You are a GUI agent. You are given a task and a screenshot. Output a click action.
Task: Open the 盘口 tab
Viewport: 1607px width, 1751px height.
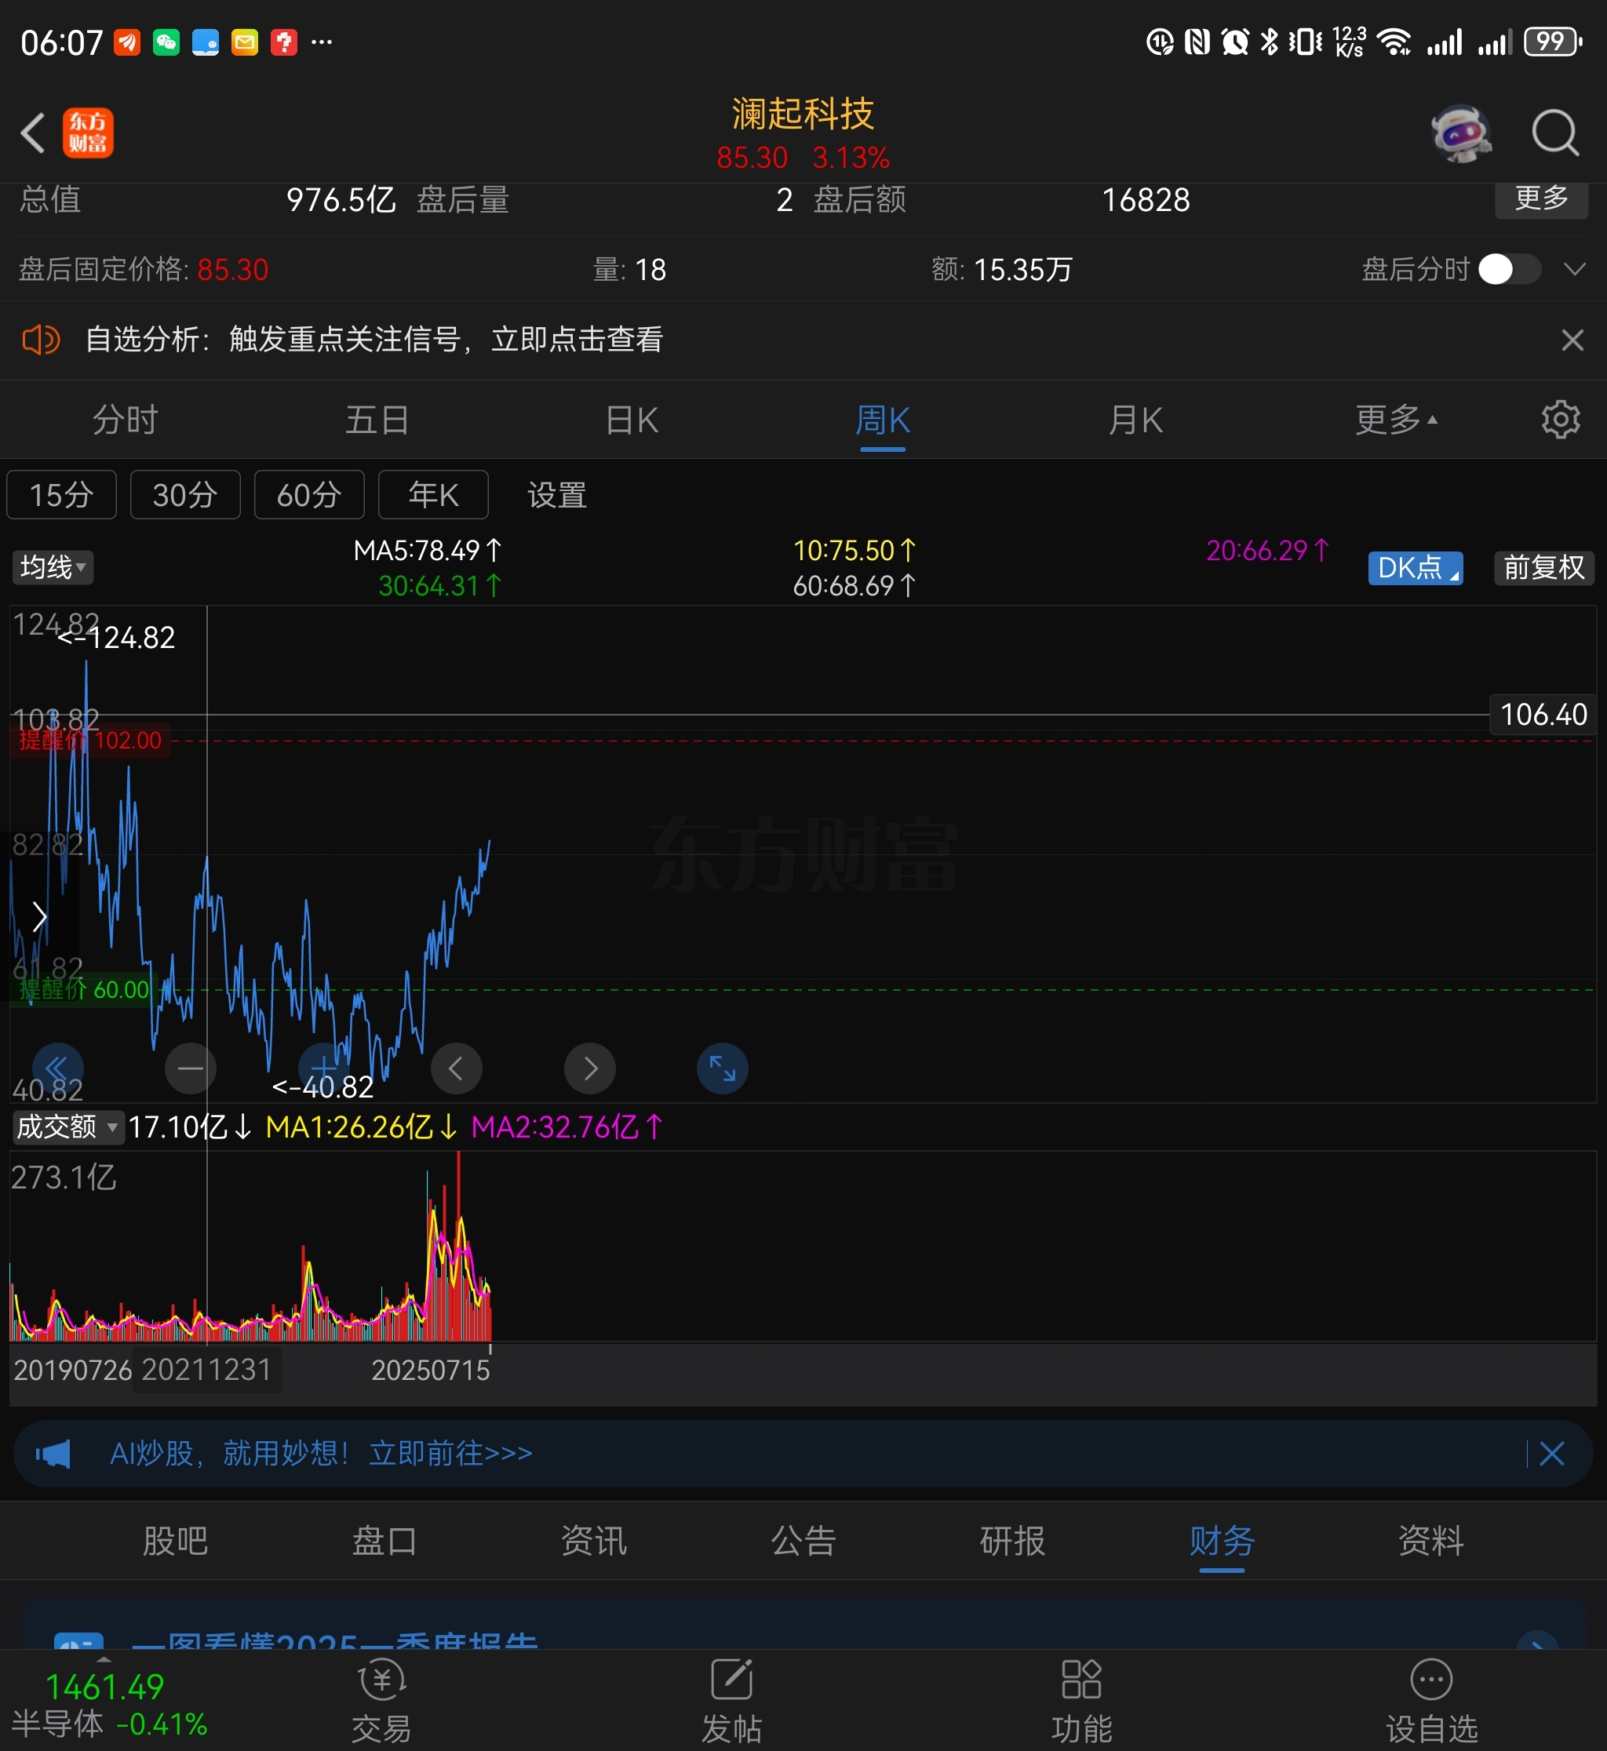[x=384, y=1542]
